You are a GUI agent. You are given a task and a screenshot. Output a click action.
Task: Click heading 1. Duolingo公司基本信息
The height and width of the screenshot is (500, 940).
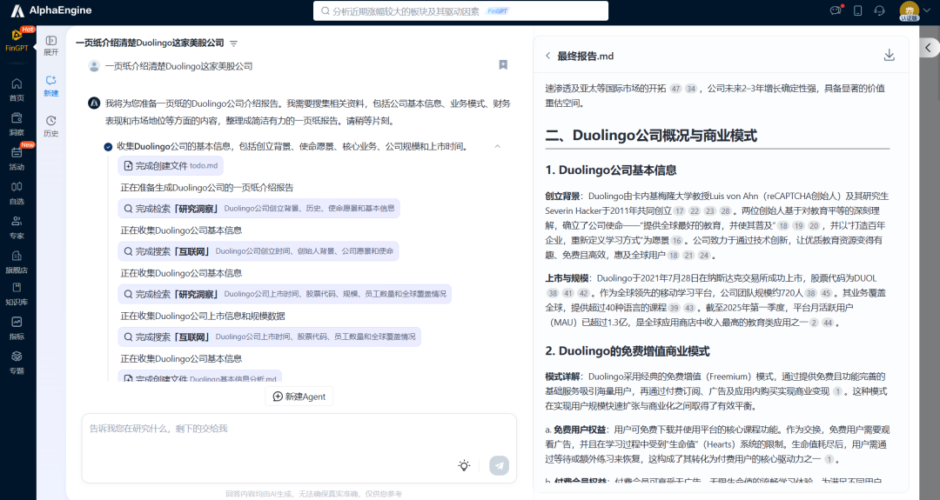[610, 170]
